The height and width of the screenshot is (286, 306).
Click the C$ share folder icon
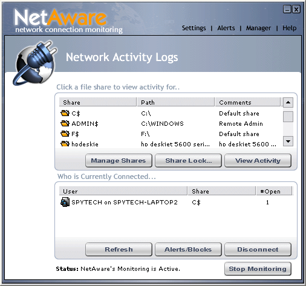click(x=65, y=113)
